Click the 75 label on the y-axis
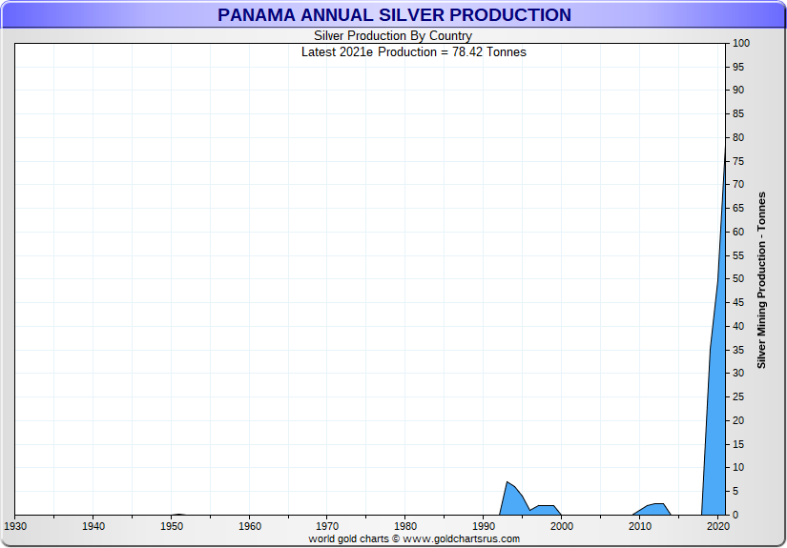The height and width of the screenshot is (548, 787). [738, 161]
